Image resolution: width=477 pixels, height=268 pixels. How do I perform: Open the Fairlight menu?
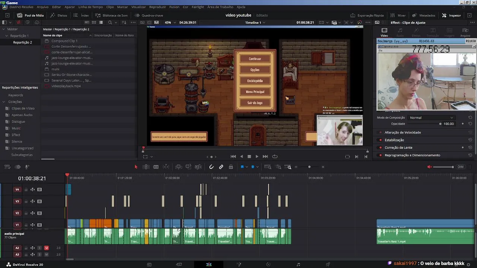198,7
